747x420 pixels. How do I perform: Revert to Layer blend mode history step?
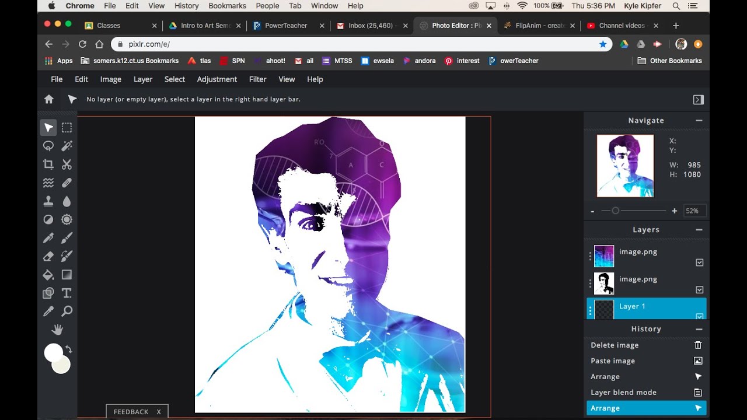(x=647, y=393)
